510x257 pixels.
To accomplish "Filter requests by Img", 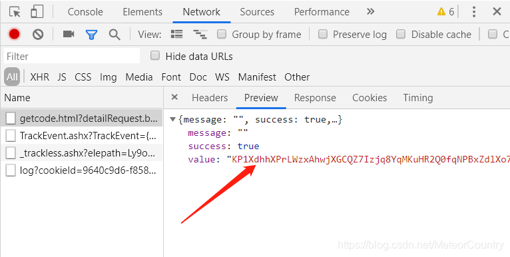I will pyautogui.click(x=109, y=77).
